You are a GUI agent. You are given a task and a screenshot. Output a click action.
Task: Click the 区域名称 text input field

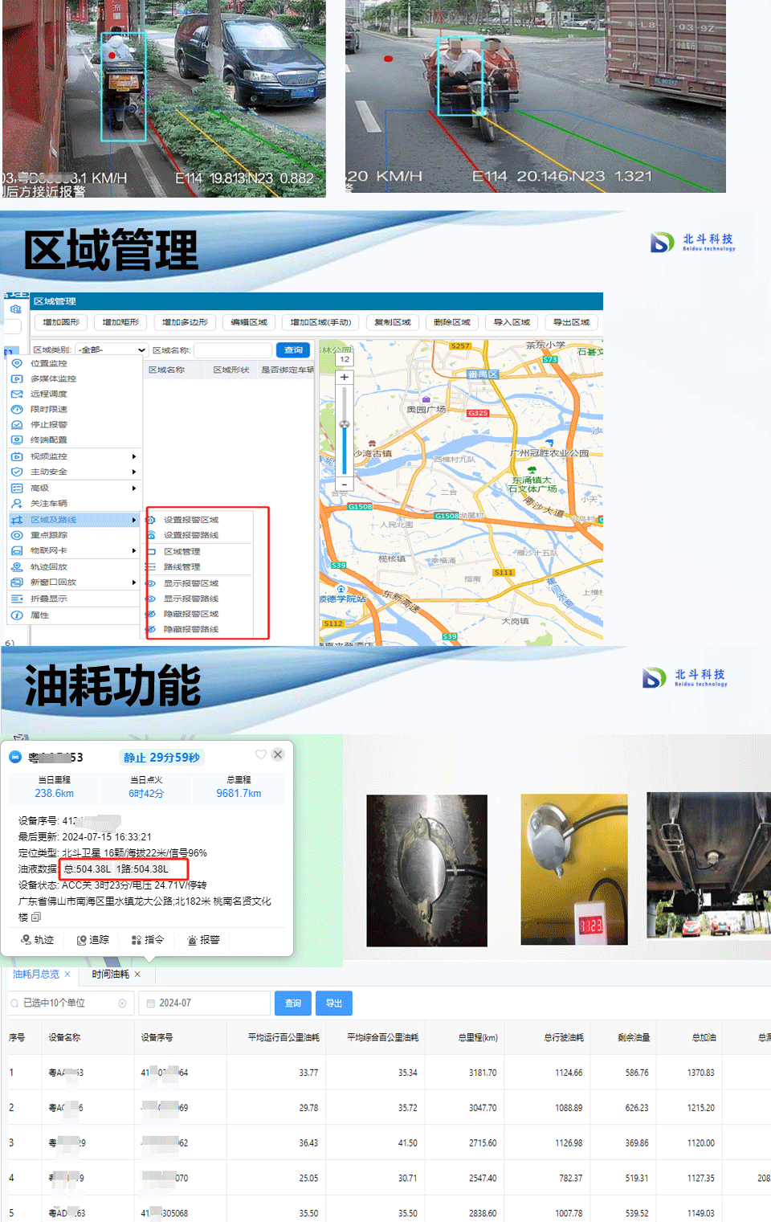tap(233, 350)
